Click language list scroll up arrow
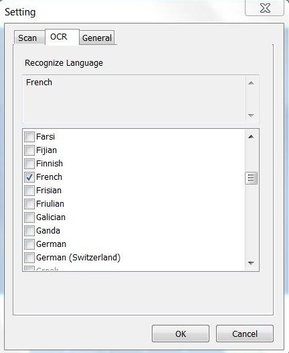289x353 pixels. [x=251, y=137]
